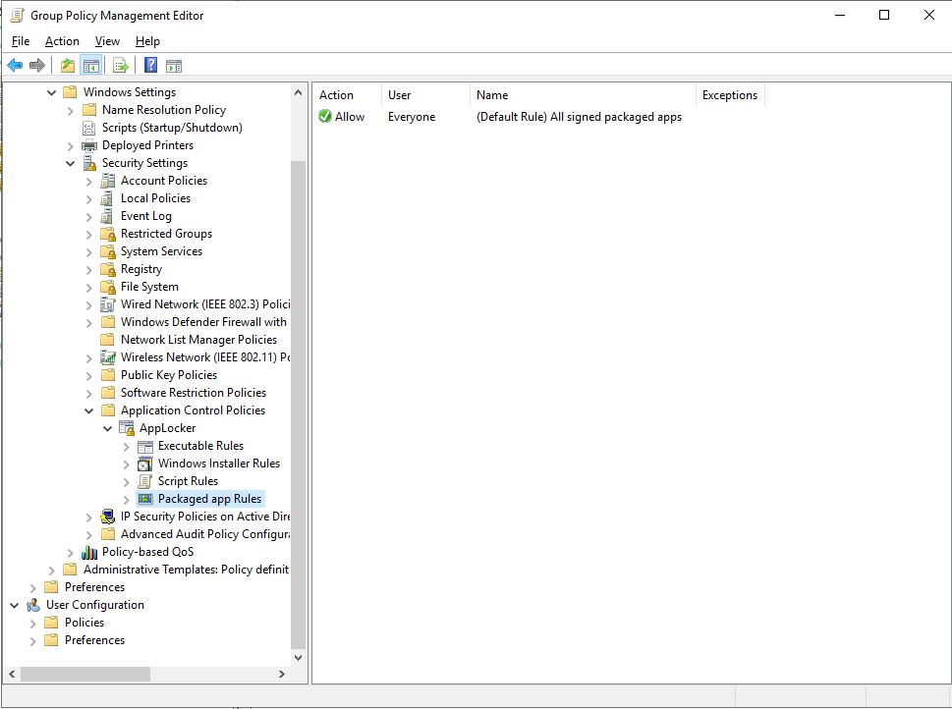Click the Scripts (Startup/Shutdown) icon
This screenshot has height=709, width=952.
click(89, 128)
